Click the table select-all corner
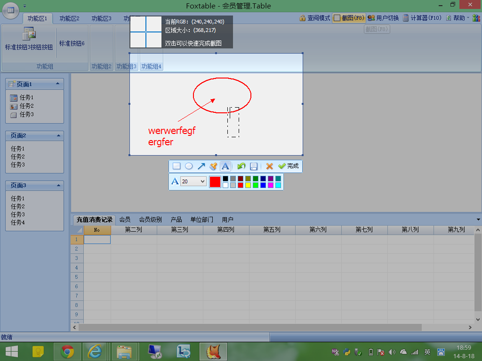The width and height of the screenshot is (482, 361). click(77, 230)
